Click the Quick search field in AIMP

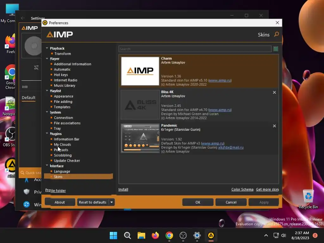(31, 173)
